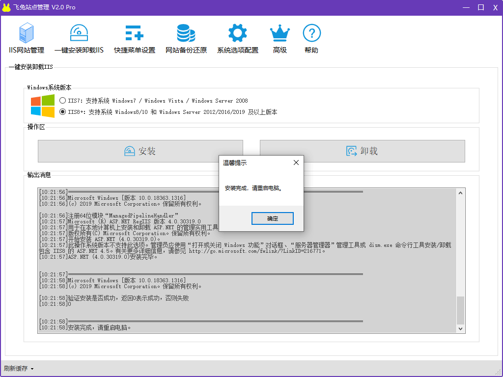Click the 卸载 button
Image resolution: width=503 pixels, height=377 pixels.
[362, 151]
